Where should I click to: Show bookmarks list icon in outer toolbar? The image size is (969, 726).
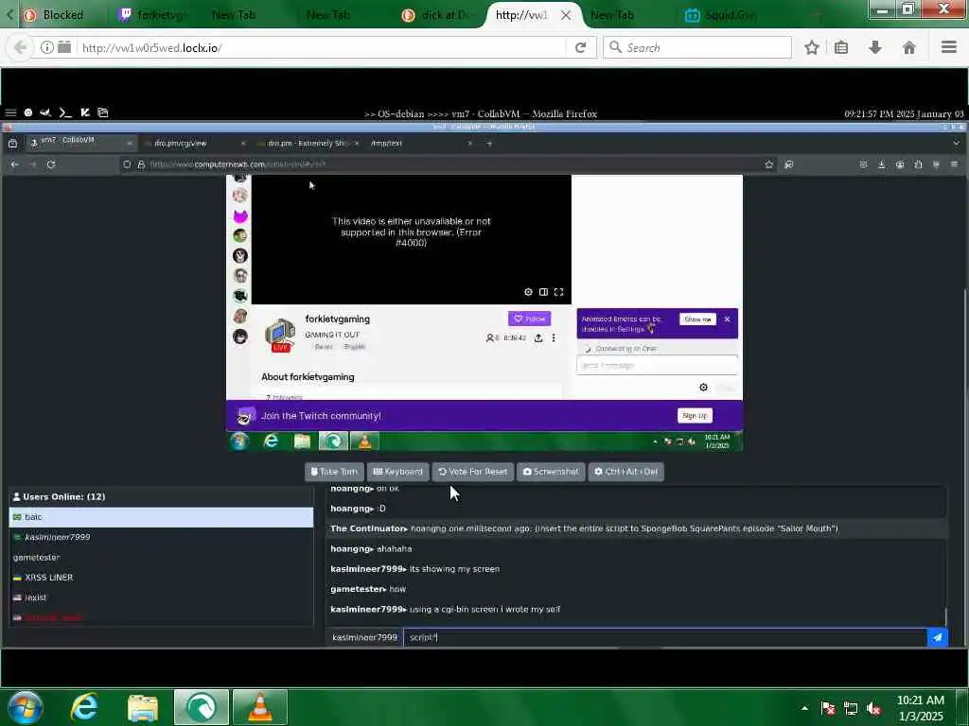(x=841, y=47)
